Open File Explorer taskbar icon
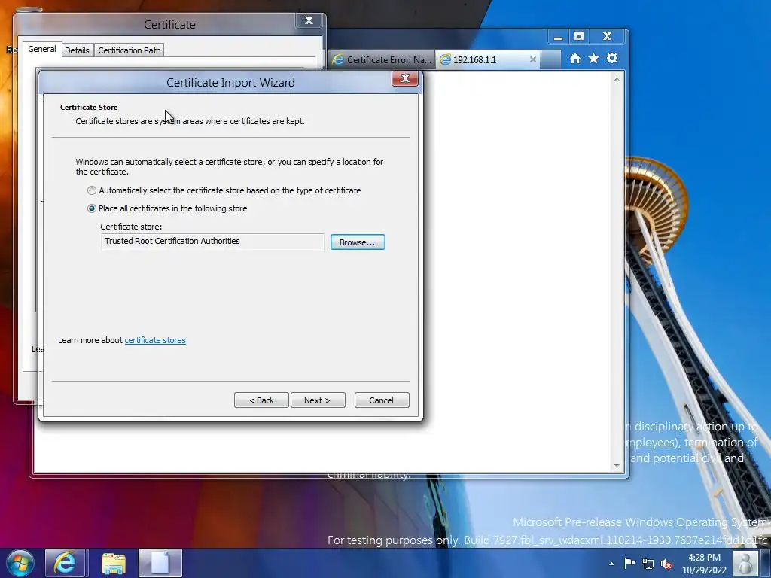This screenshot has width=771, height=578. 114,563
